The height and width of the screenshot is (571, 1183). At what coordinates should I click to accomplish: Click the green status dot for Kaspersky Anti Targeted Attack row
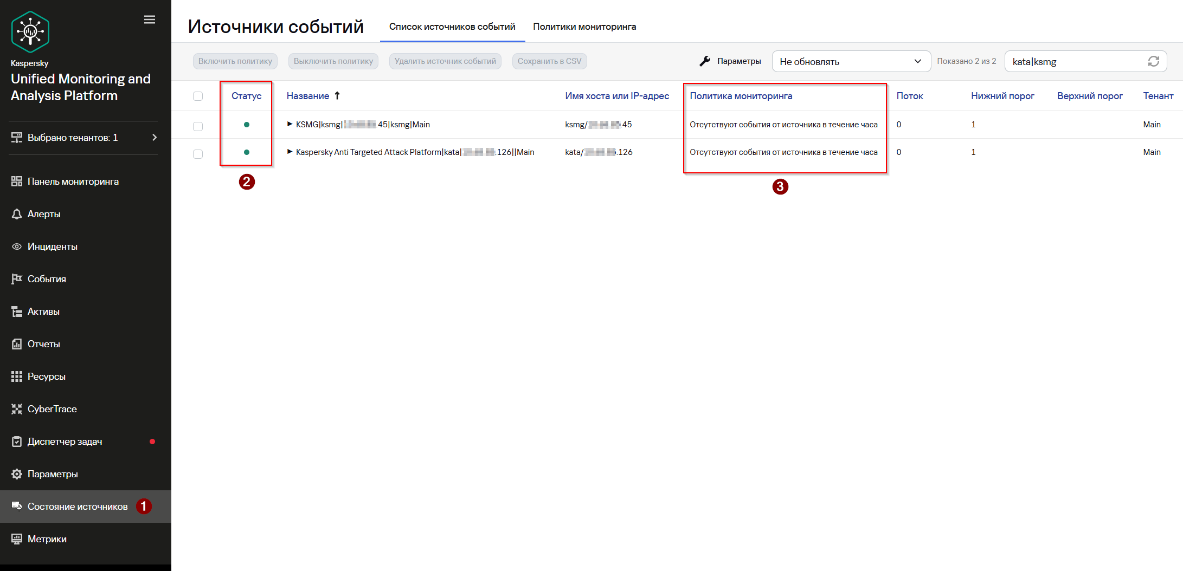247,152
